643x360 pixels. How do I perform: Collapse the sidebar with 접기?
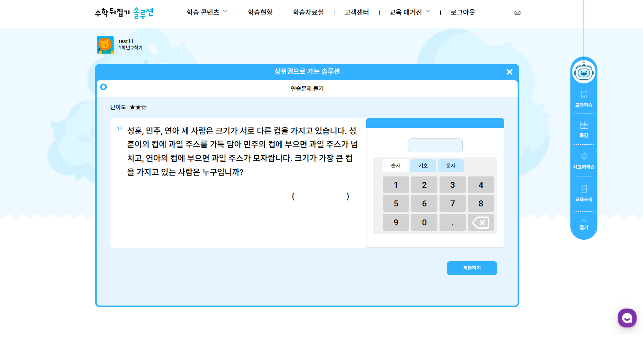pyautogui.click(x=584, y=224)
